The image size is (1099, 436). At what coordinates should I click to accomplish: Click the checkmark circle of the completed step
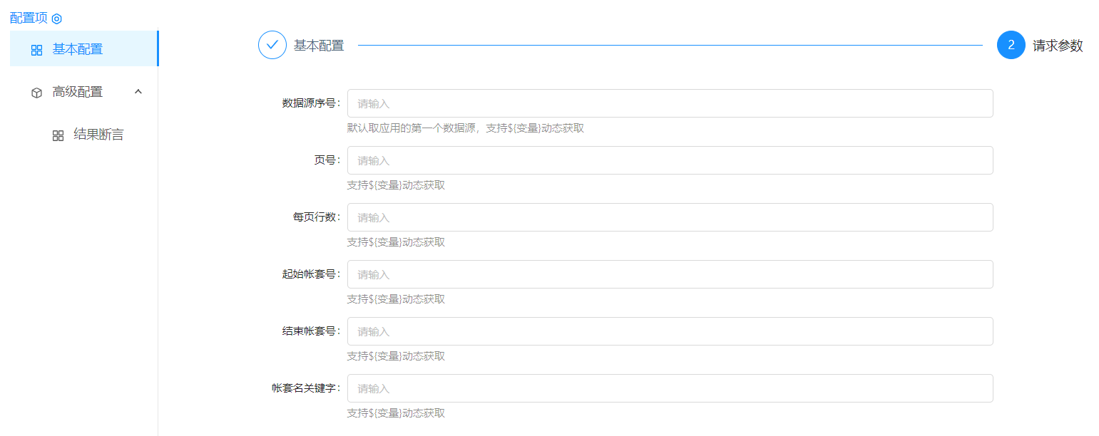pos(272,45)
